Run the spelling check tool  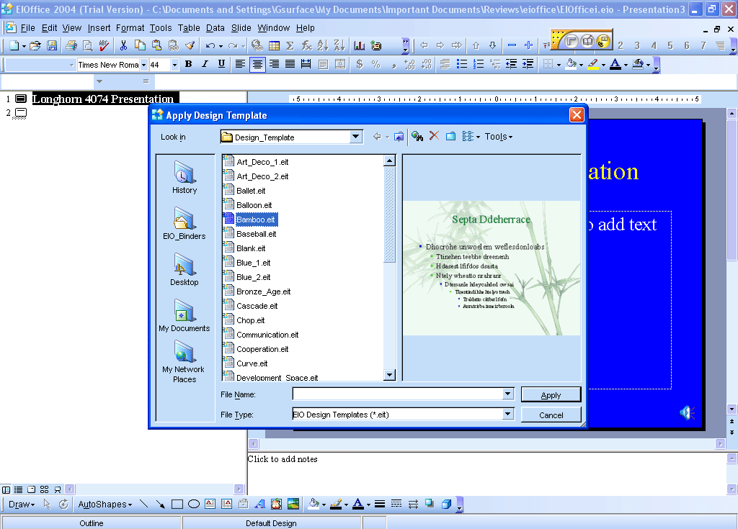click(104, 45)
